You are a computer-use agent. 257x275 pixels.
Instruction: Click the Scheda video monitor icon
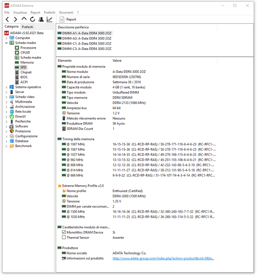click(11, 97)
